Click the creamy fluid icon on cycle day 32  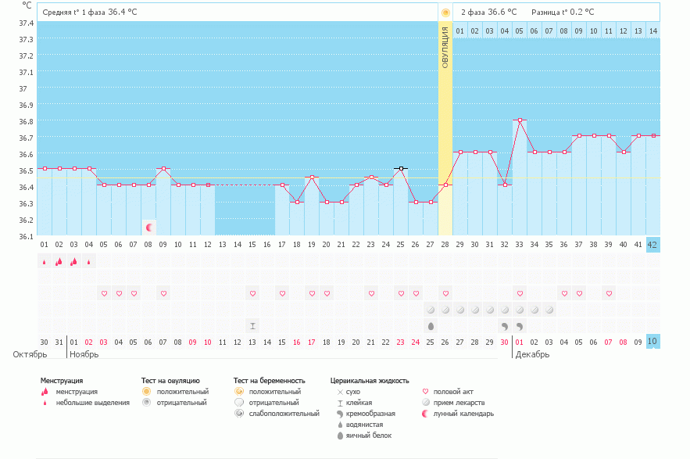coord(505,326)
